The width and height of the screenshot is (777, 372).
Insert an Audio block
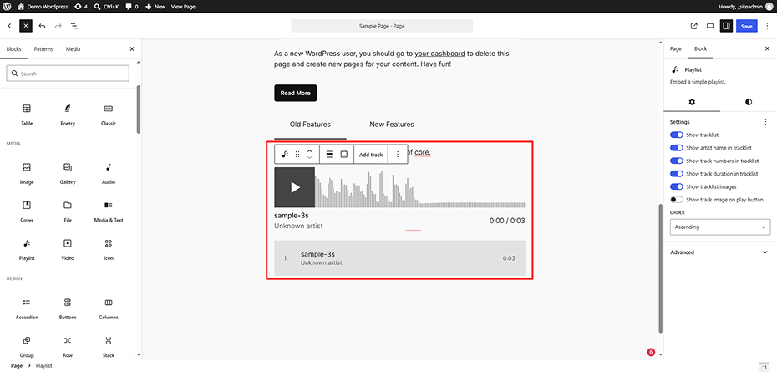point(109,173)
